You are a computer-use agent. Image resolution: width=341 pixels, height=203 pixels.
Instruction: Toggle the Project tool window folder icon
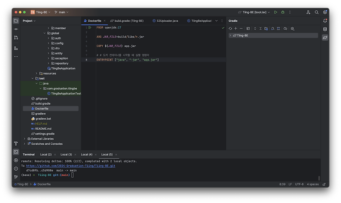(x=16, y=20)
